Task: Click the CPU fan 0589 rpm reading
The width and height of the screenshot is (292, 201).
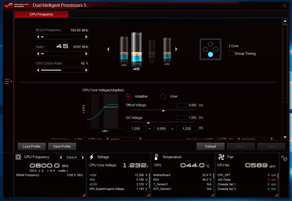Action: pos(260,165)
